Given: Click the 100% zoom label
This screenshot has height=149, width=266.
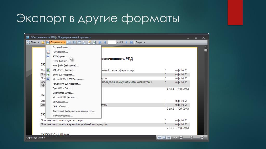Looking at the screenshot, I should coord(175,138).
